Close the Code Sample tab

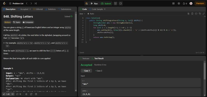105,9
